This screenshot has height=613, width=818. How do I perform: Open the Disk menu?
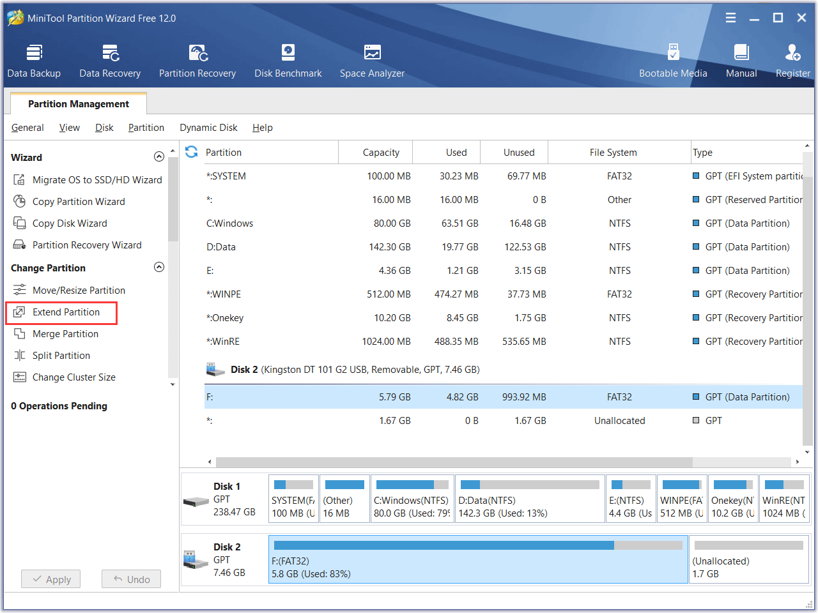pyautogui.click(x=104, y=128)
